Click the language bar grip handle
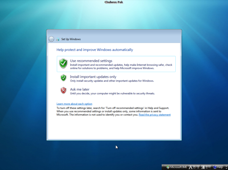Viewport: 228px width, 170px height. pyautogui.click(x=163, y=167)
